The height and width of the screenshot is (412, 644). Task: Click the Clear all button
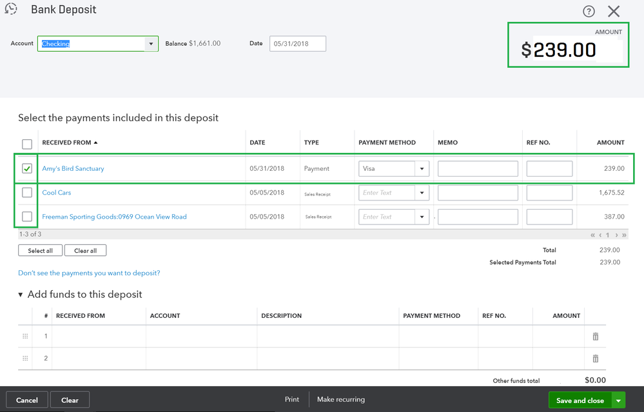[85, 250]
